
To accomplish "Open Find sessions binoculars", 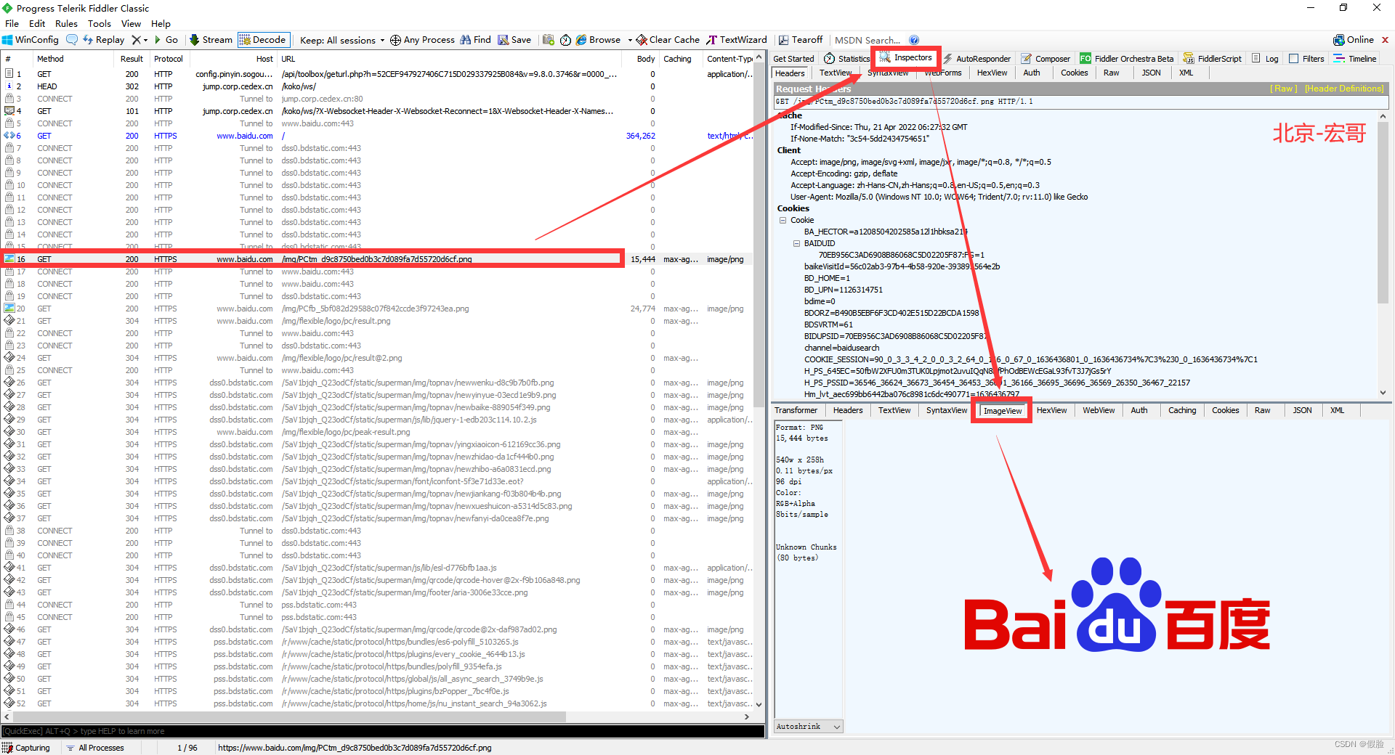I will [475, 40].
